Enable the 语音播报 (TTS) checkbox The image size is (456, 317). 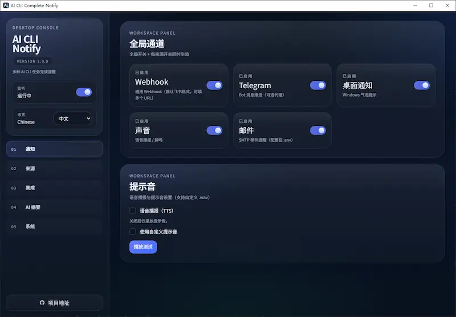[x=133, y=211]
